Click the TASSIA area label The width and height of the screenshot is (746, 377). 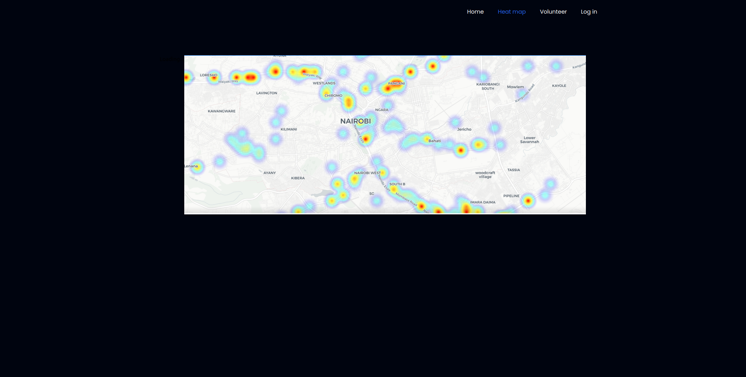[x=513, y=170]
